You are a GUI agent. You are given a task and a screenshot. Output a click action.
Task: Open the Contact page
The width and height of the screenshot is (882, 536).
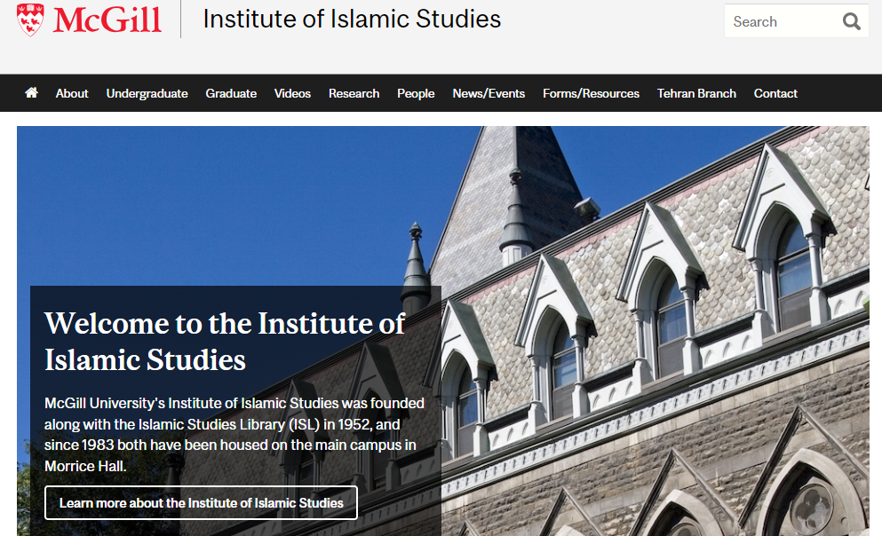point(775,93)
